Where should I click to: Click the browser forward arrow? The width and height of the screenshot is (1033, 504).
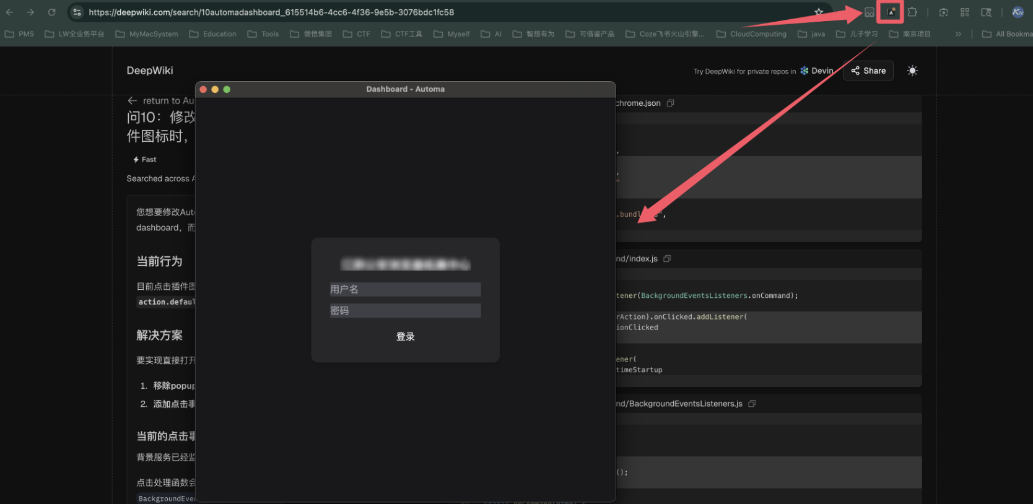pyautogui.click(x=30, y=12)
